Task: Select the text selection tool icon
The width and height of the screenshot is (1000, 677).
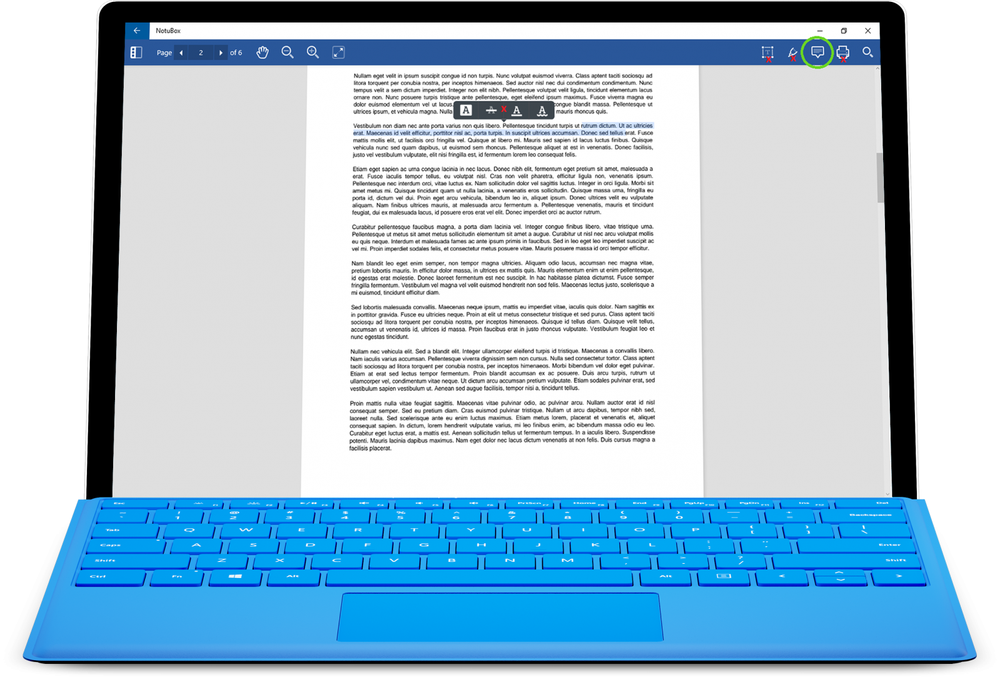Action: (767, 53)
